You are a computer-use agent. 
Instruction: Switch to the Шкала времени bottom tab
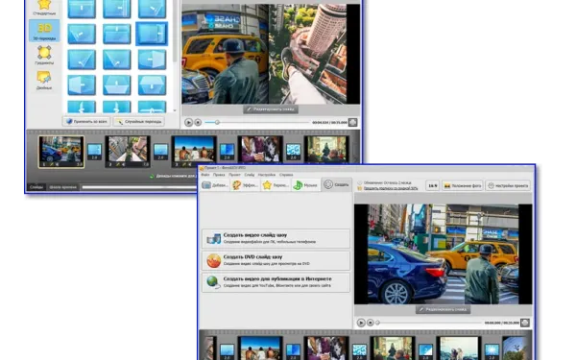[62, 187]
